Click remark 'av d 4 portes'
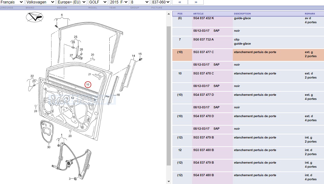This screenshot has height=184, width=324. tap(311, 20)
